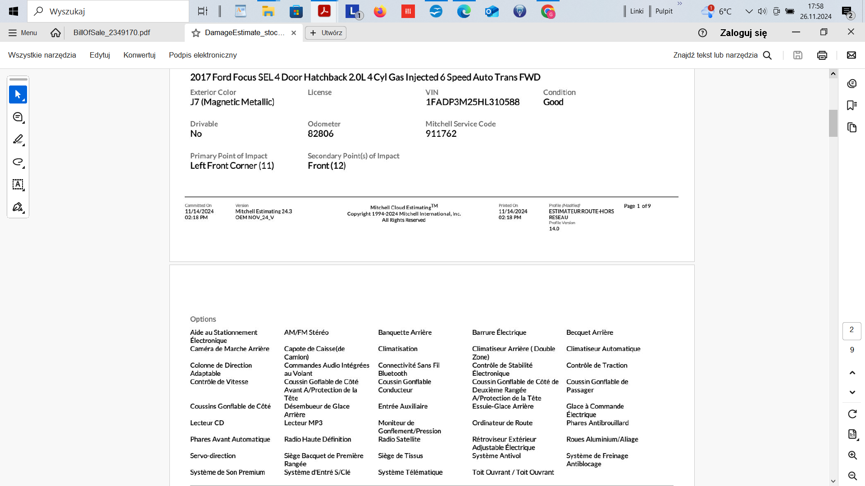Image resolution: width=865 pixels, height=486 pixels.
Task: Open the page display settings icon
Action: pos(852,434)
